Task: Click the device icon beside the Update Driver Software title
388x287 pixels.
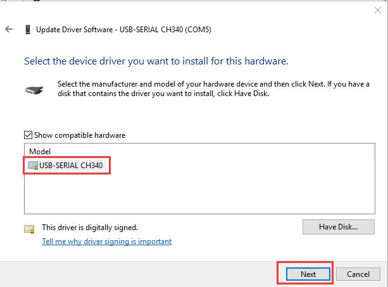Action: pyautogui.click(x=27, y=29)
